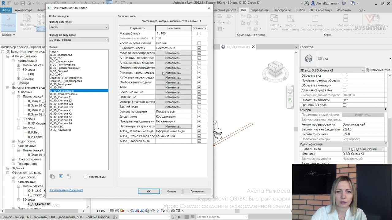Switch to the Архитектура ribbon tab
The height and width of the screenshot is (220, 392).
pyautogui.click(x=24, y=10)
